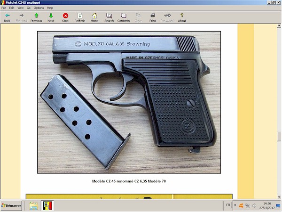Click the CZ Mod. 70 pistol photo
The image size is (282, 212).
tap(129, 102)
